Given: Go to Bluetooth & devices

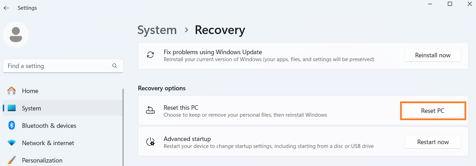Looking at the screenshot, I should (x=49, y=126).
